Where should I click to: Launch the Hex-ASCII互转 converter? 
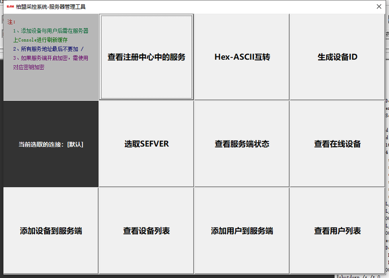click(x=242, y=57)
